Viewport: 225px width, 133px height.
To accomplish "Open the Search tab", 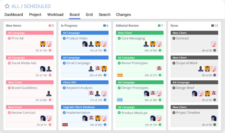I will tap(105, 14).
